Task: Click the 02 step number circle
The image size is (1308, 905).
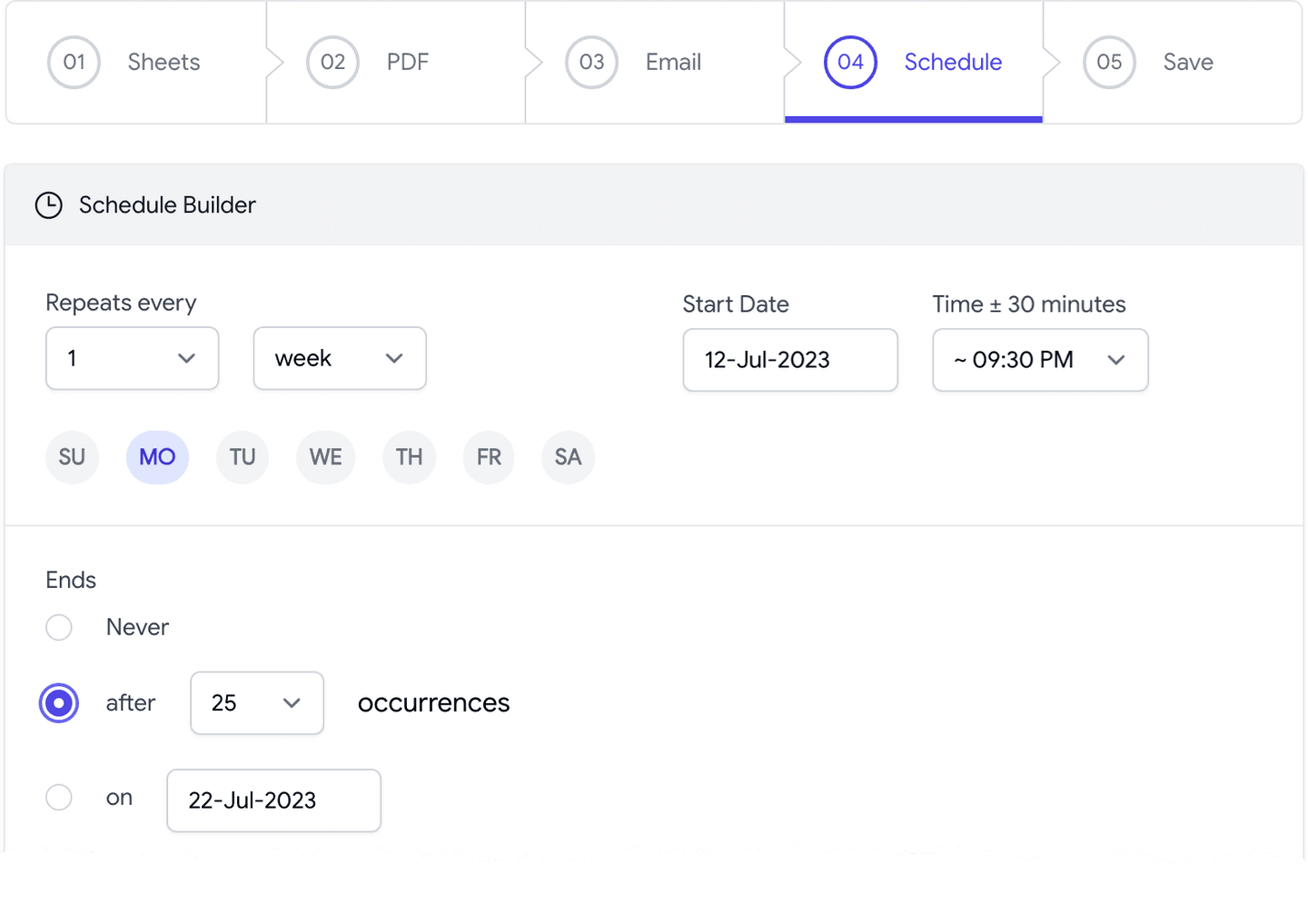Action: point(332,62)
